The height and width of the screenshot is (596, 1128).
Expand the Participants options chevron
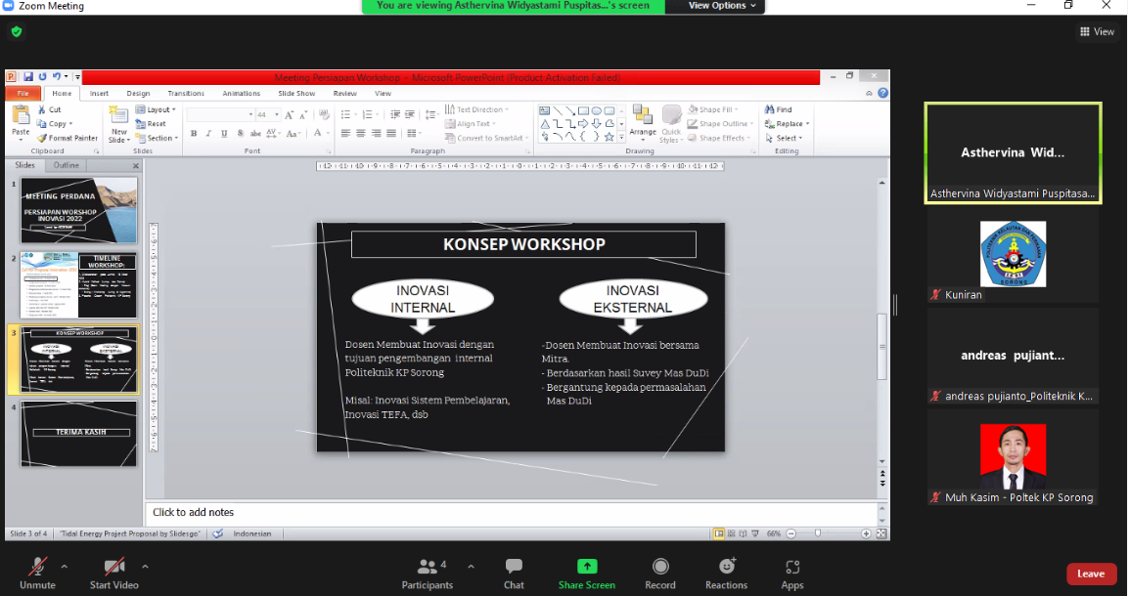(471, 566)
